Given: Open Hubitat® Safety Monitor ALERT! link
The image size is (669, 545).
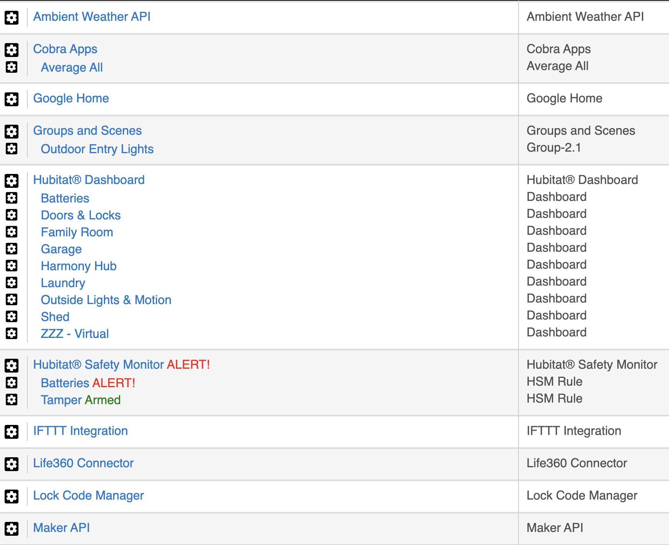Looking at the screenshot, I should (x=121, y=364).
